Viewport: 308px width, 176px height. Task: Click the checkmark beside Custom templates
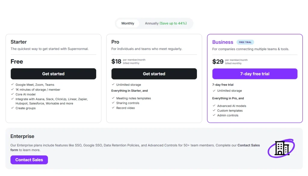(x=214, y=110)
